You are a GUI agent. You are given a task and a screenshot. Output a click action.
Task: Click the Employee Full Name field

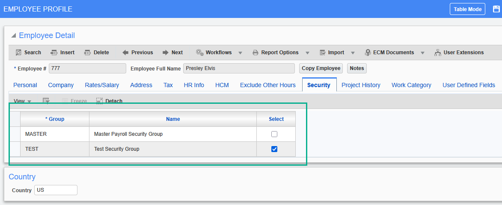(239, 68)
